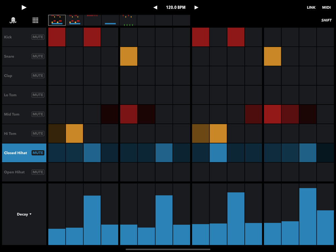336x252 pixels.
Task: Select the fifth pattern thumbnail with green dots
Action: click(x=128, y=20)
